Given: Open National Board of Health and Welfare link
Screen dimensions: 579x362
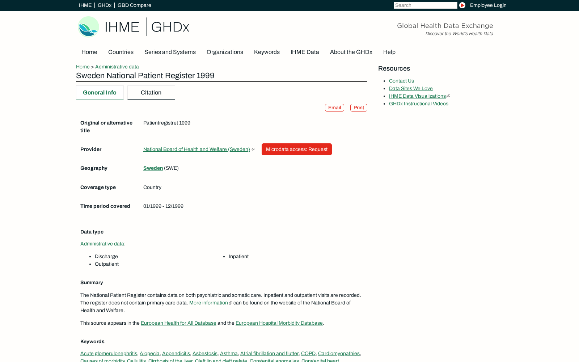Looking at the screenshot, I should point(196,149).
